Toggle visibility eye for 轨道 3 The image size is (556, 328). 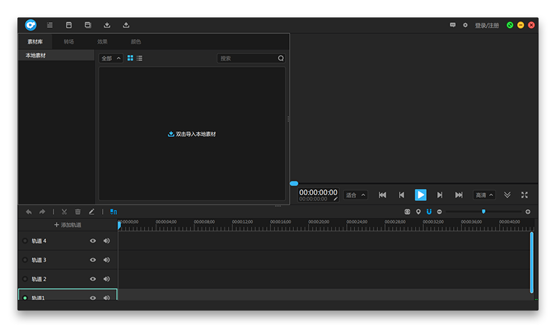pos(93,260)
